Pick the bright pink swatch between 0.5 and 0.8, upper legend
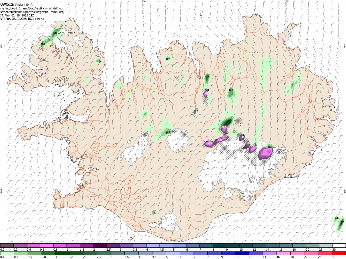 coord(46,246)
